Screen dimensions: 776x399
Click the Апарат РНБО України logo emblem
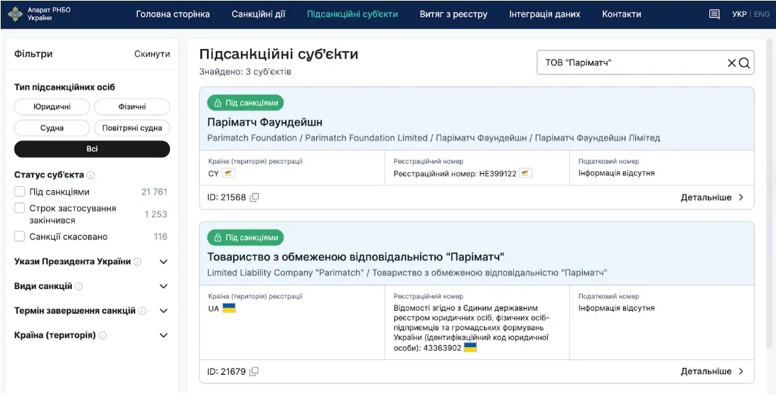(x=16, y=13)
